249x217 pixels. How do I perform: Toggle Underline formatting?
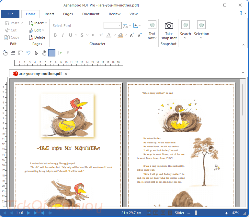click(x=71, y=35)
